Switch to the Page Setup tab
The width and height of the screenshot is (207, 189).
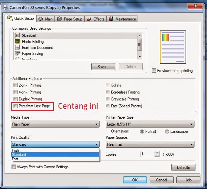pos(70,19)
